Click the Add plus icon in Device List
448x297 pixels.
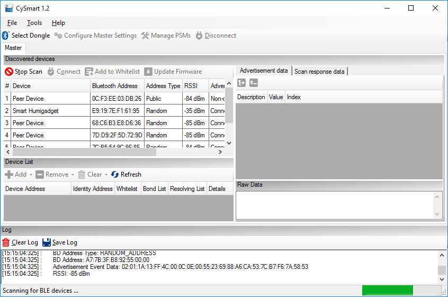tap(9, 174)
